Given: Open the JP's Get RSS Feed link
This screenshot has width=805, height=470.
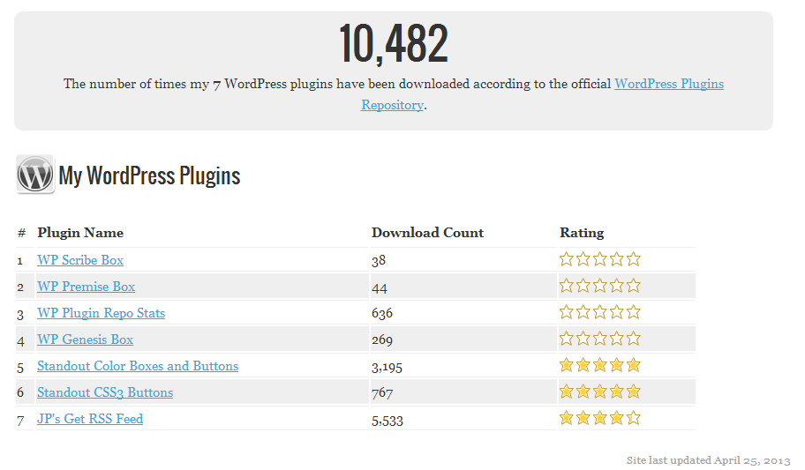Looking at the screenshot, I should (x=90, y=419).
